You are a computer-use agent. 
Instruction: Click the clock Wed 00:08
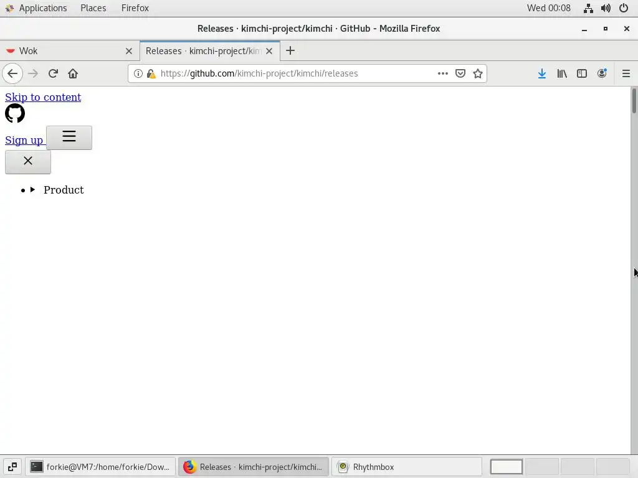[x=548, y=8]
